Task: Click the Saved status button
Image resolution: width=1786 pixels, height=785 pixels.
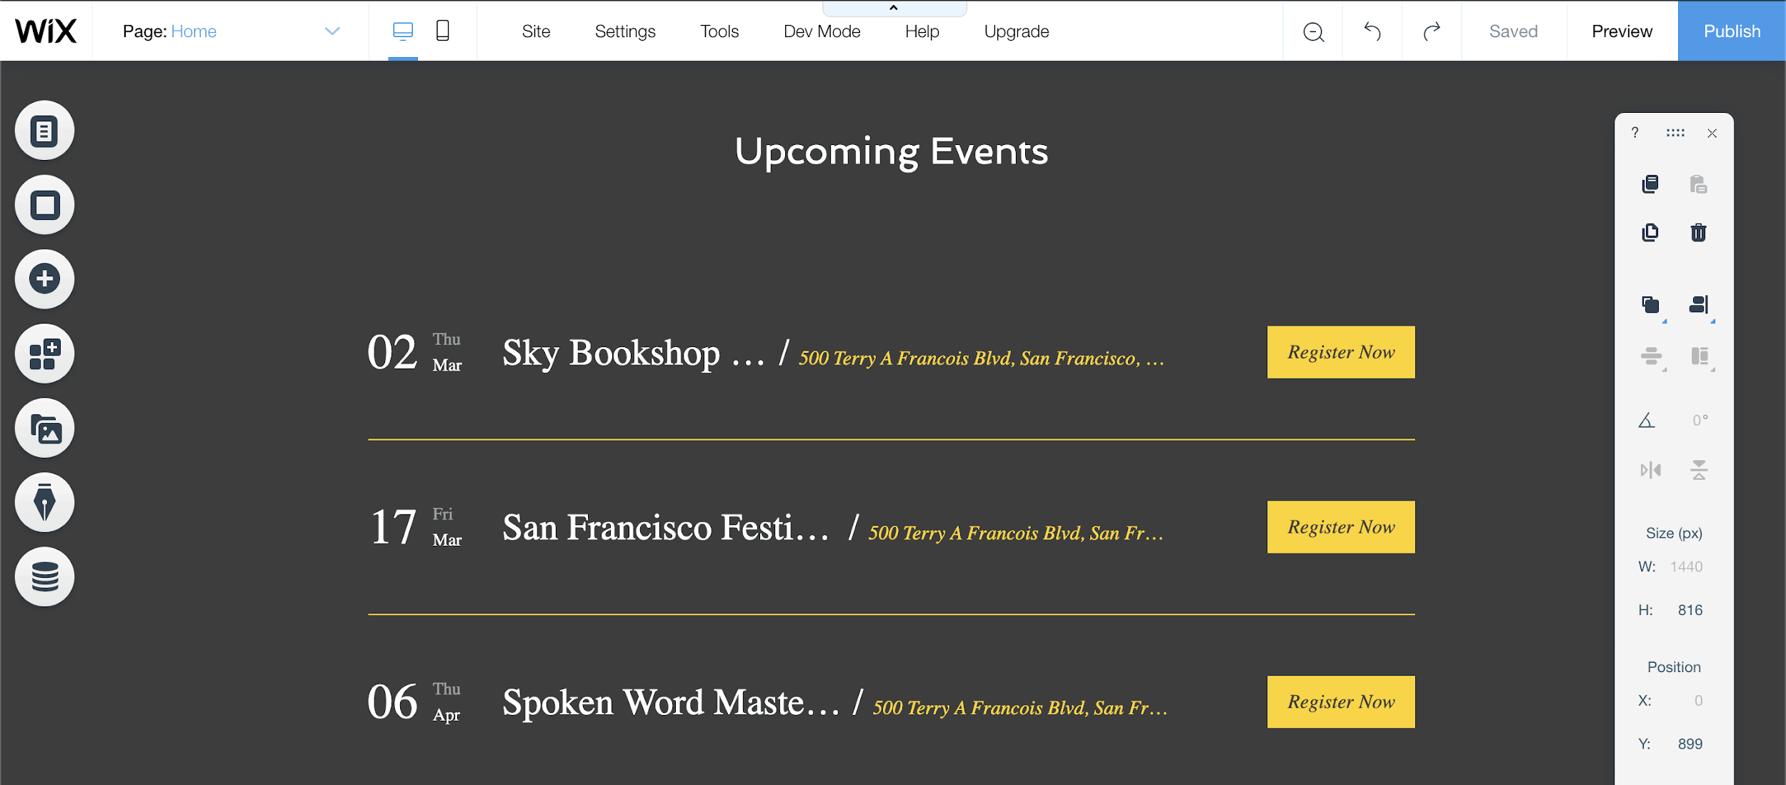Action: (x=1513, y=31)
